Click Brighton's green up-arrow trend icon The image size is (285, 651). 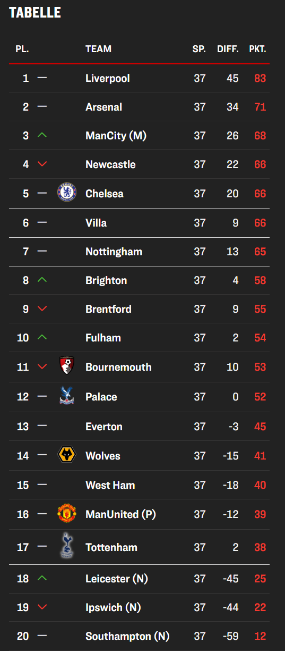point(42,280)
